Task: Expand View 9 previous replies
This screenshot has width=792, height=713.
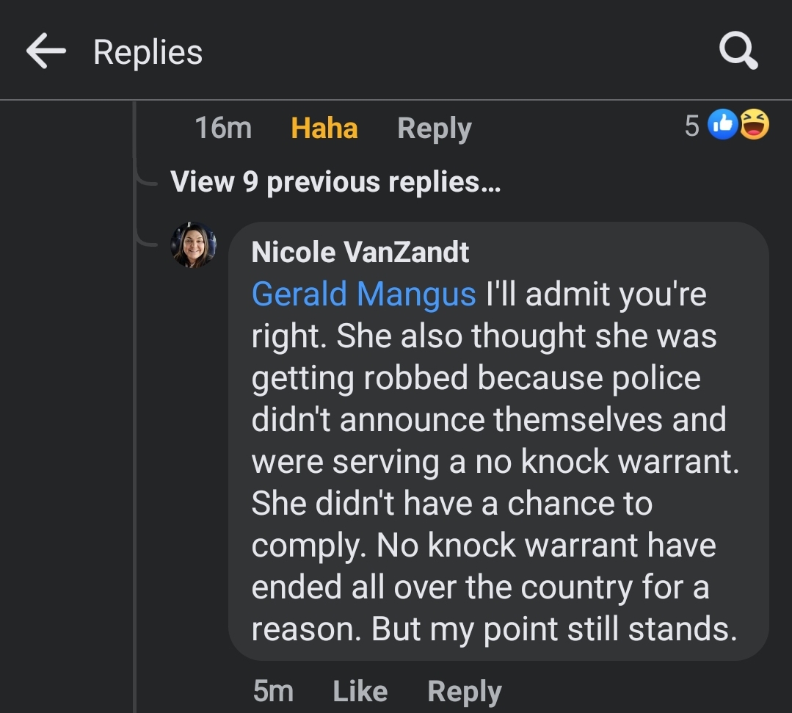Action: [x=335, y=182]
